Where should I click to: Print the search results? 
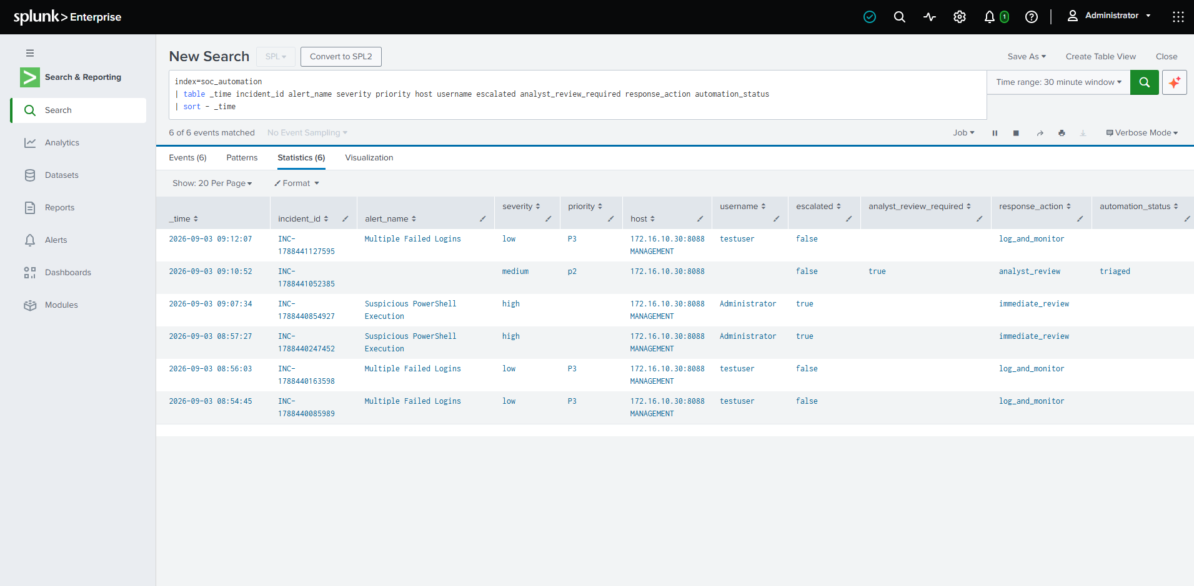[1062, 133]
